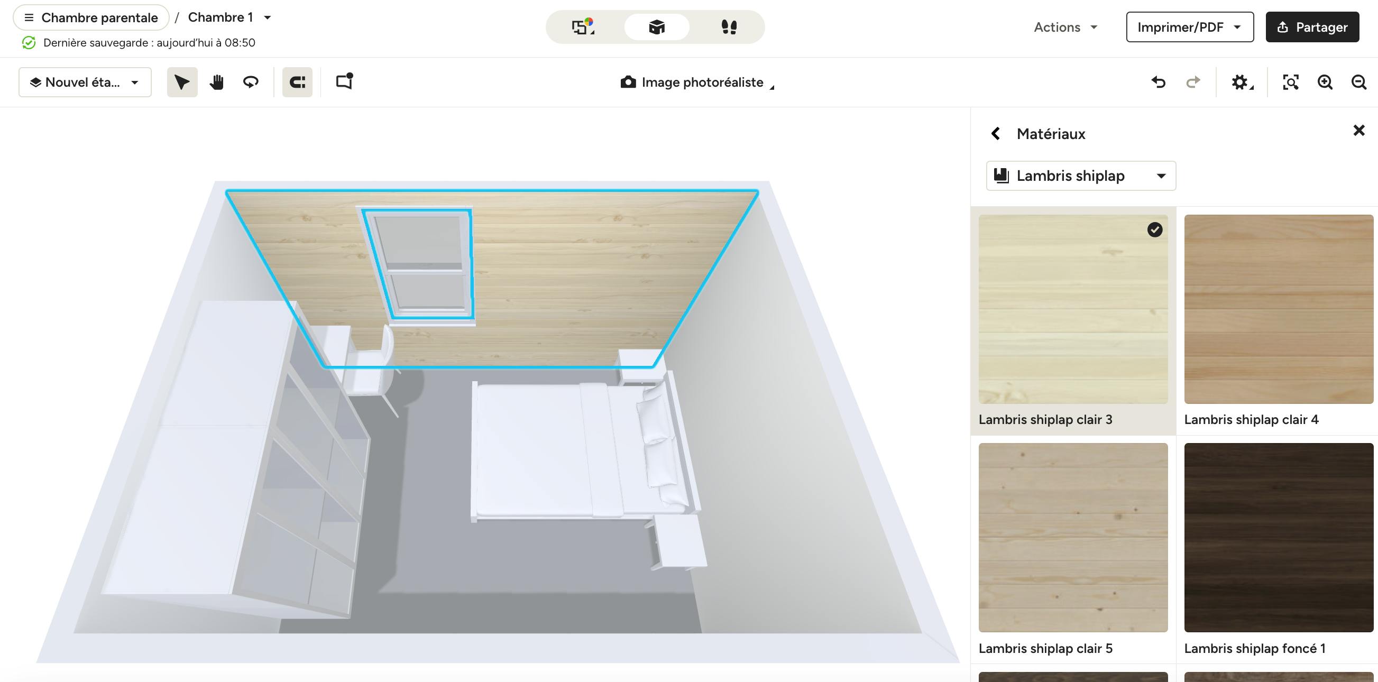Switch to first-person walk view

(x=729, y=27)
